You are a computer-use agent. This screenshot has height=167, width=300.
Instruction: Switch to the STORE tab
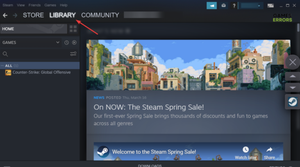click(x=33, y=15)
